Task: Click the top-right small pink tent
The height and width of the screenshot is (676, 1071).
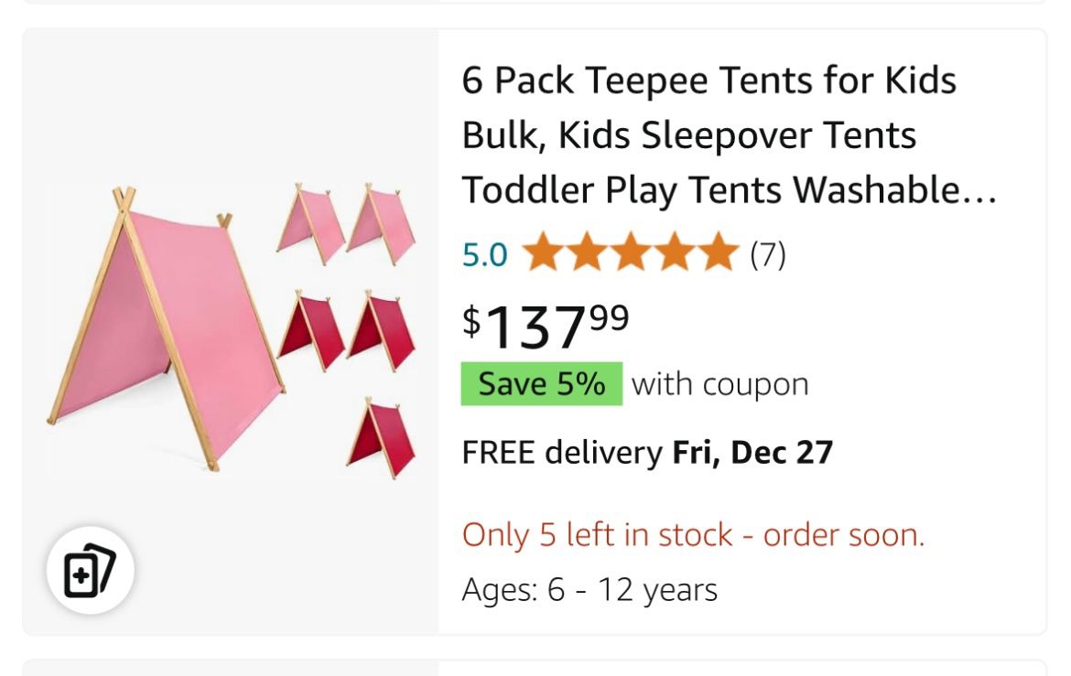Action: pyautogui.click(x=380, y=222)
